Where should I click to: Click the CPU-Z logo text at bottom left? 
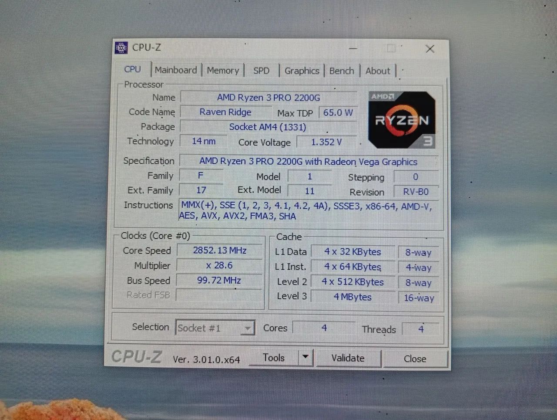(136, 356)
